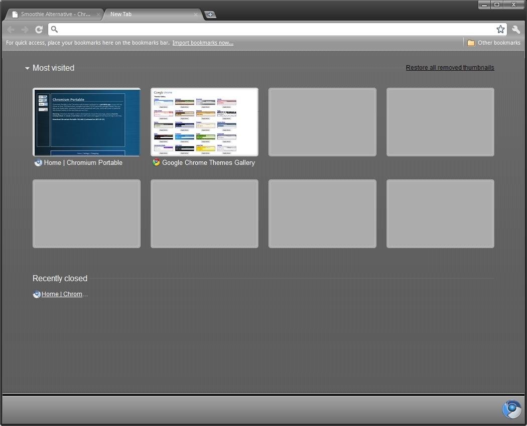
Task: Open the Chromium Portable thumbnail
Action: click(x=86, y=122)
